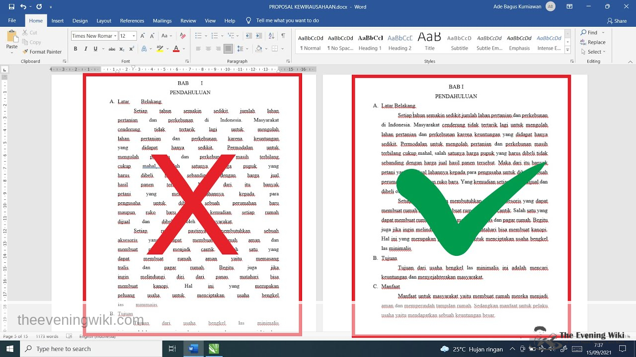636x357 pixels.
Task: Apply superscript formatting
Action: click(x=132, y=49)
